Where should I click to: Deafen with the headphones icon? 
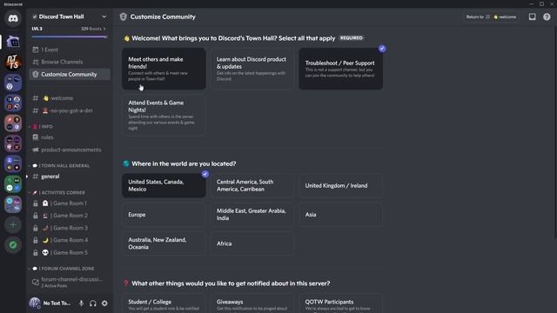93,303
